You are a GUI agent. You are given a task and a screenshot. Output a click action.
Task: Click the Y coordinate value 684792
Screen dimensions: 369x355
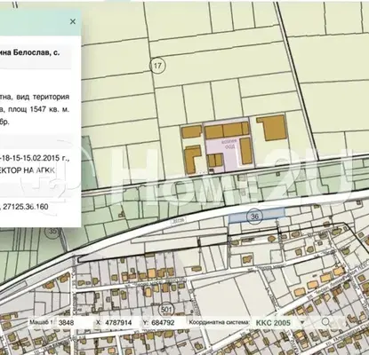(x=163, y=322)
